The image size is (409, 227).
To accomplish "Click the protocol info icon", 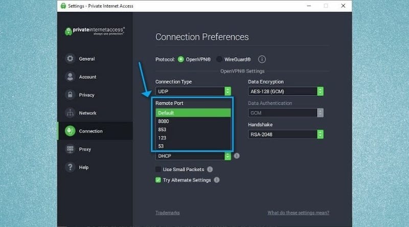I will [262, 59].
